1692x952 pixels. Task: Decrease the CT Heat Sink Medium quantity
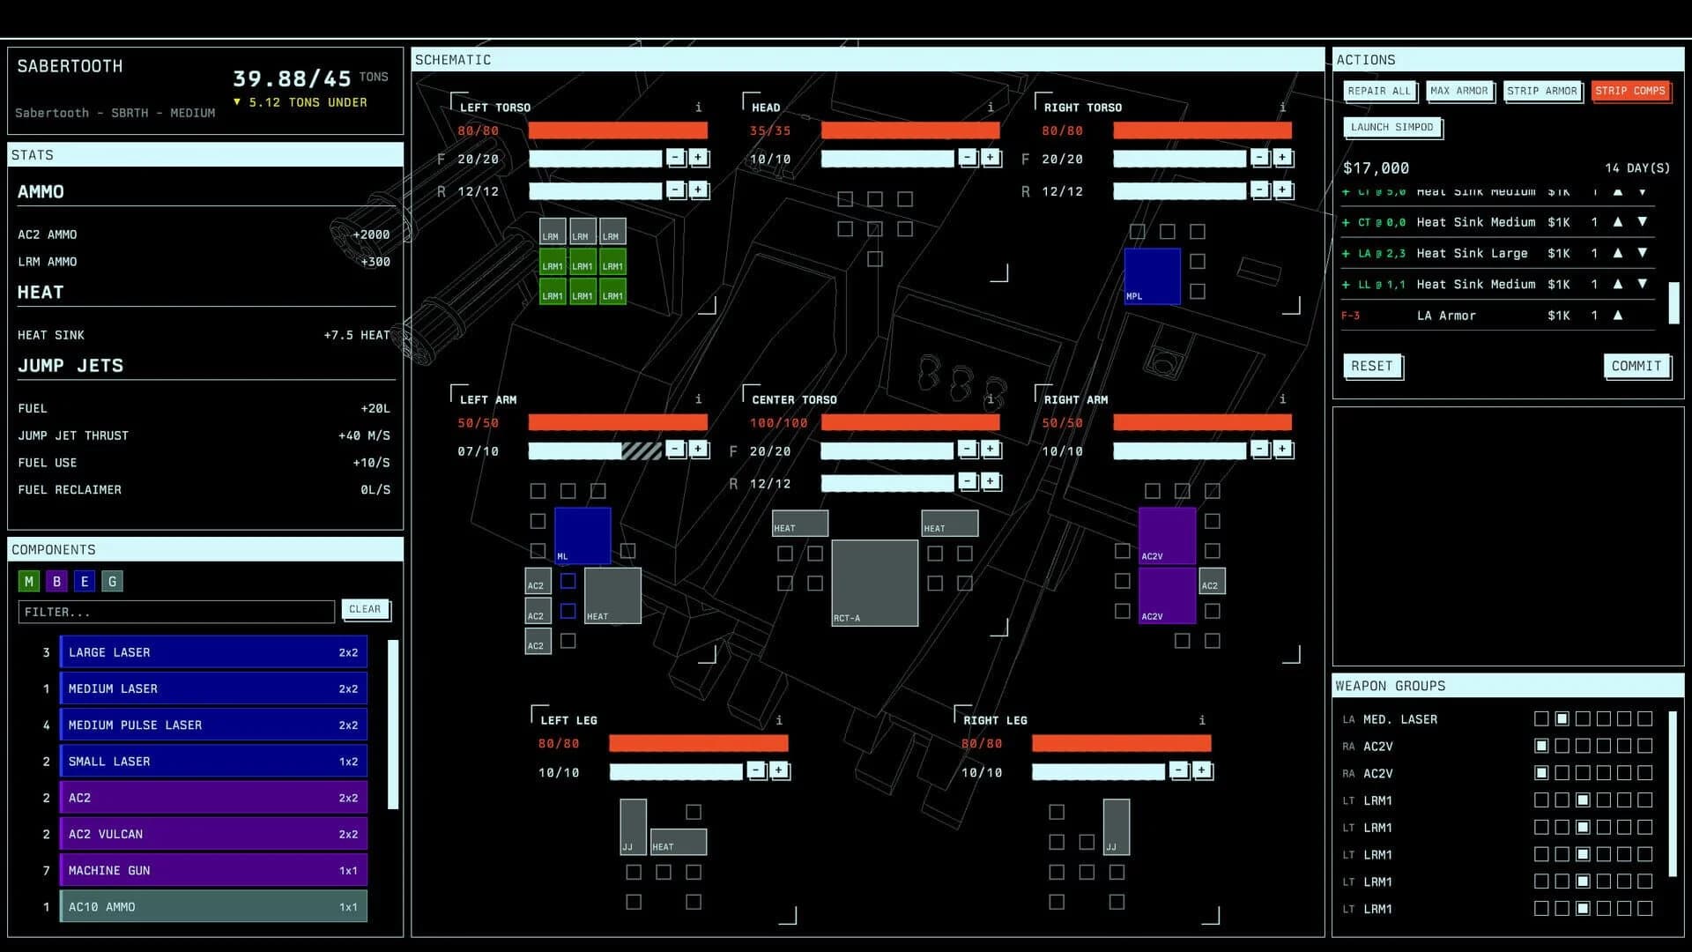tap(1643, 222)
